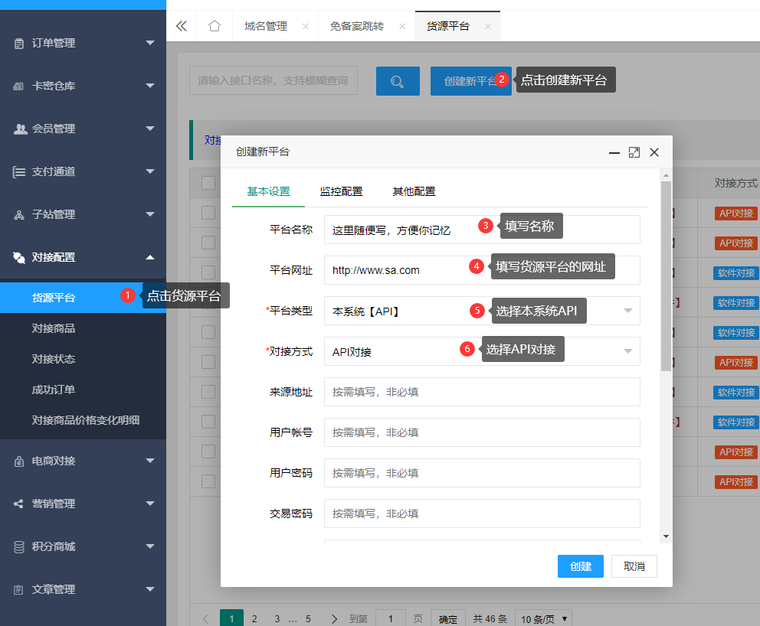760x626 pixels.
Task: Open the 平台类型 dropdown
Action: 482,311
